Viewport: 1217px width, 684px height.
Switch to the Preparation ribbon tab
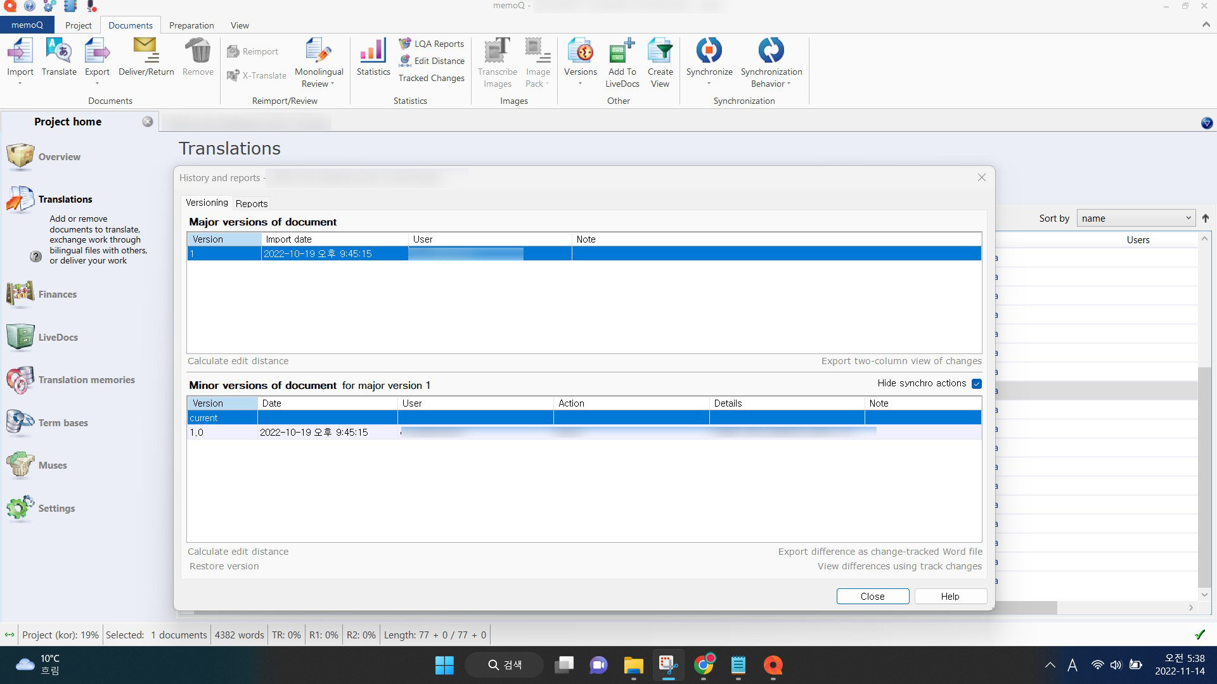tap(191, 25)
